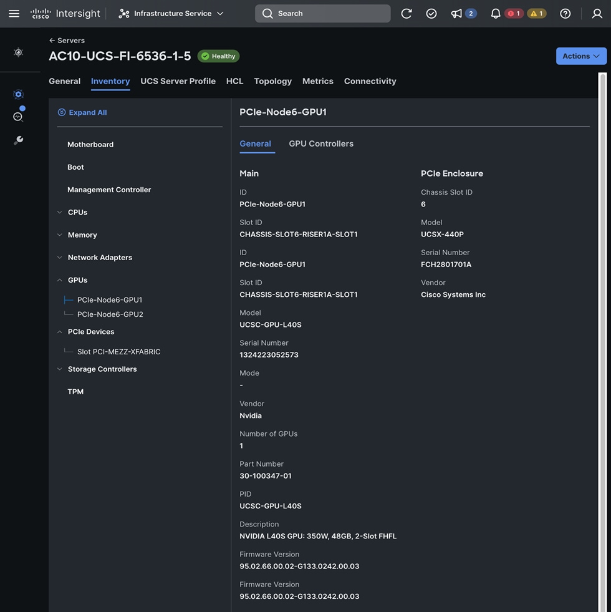Open the Topology tab
Viewport: 611px width, 612px height.
point(272,81)
